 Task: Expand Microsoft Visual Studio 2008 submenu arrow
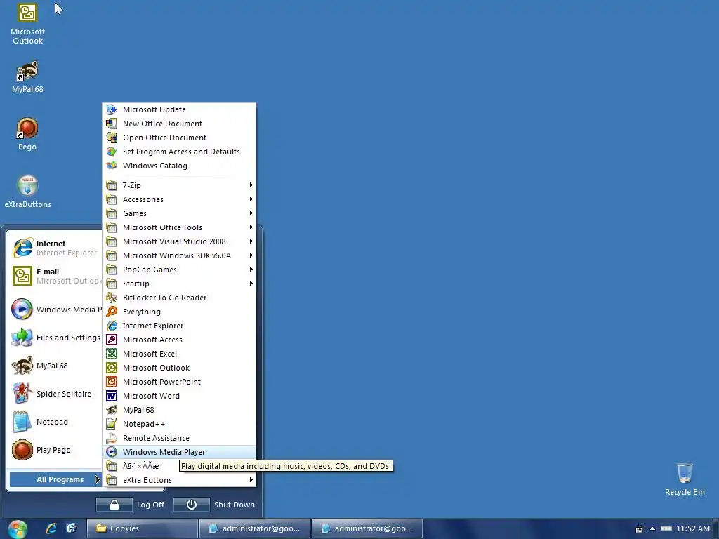[x=251, y=241]
